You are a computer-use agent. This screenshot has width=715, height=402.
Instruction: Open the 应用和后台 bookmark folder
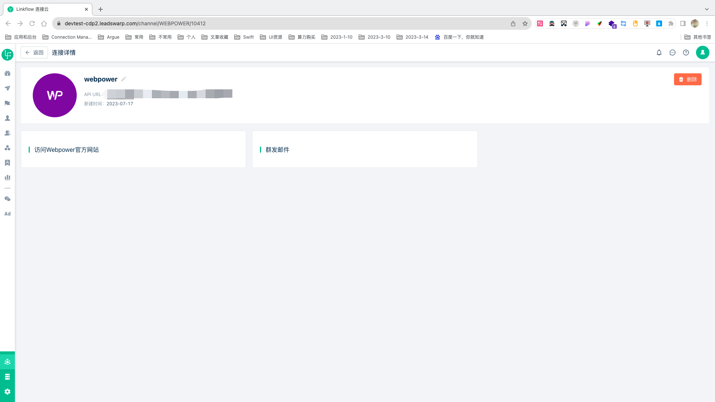(21, 37)
